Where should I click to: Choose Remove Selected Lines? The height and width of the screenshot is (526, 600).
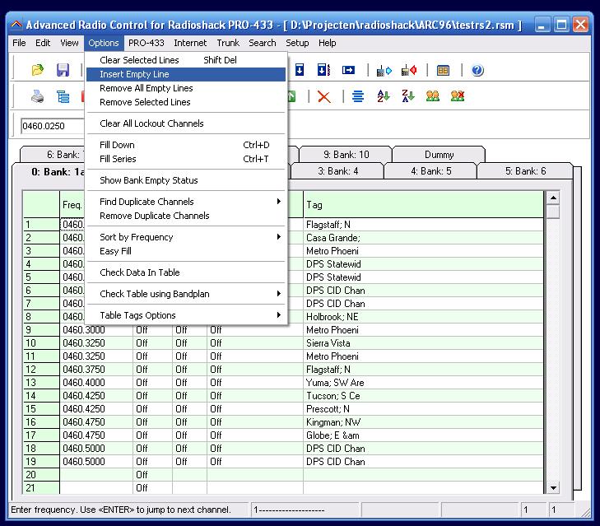pos(186,102)
